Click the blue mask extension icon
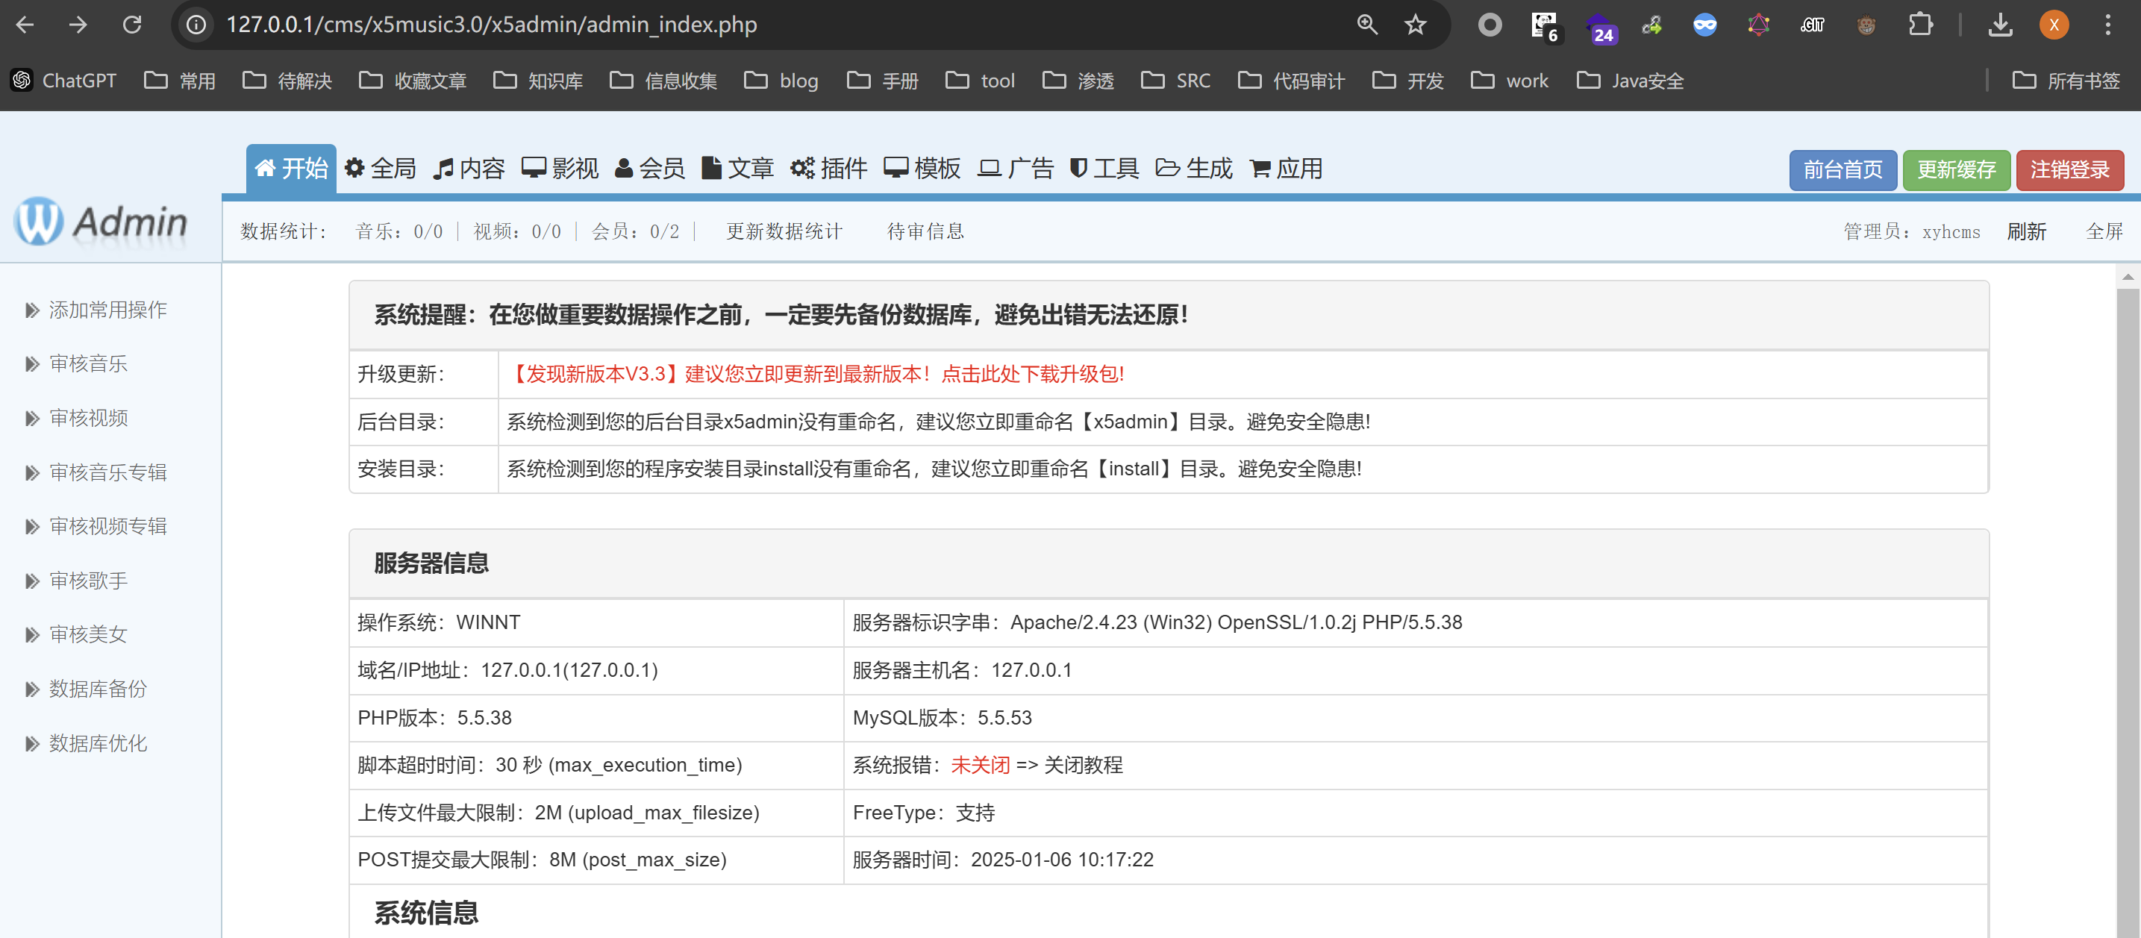 coord(1704,25)
